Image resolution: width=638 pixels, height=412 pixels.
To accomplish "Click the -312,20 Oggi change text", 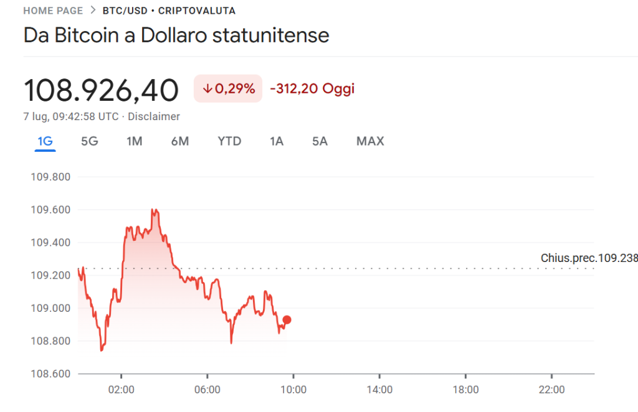I will (x=312, y=89).
